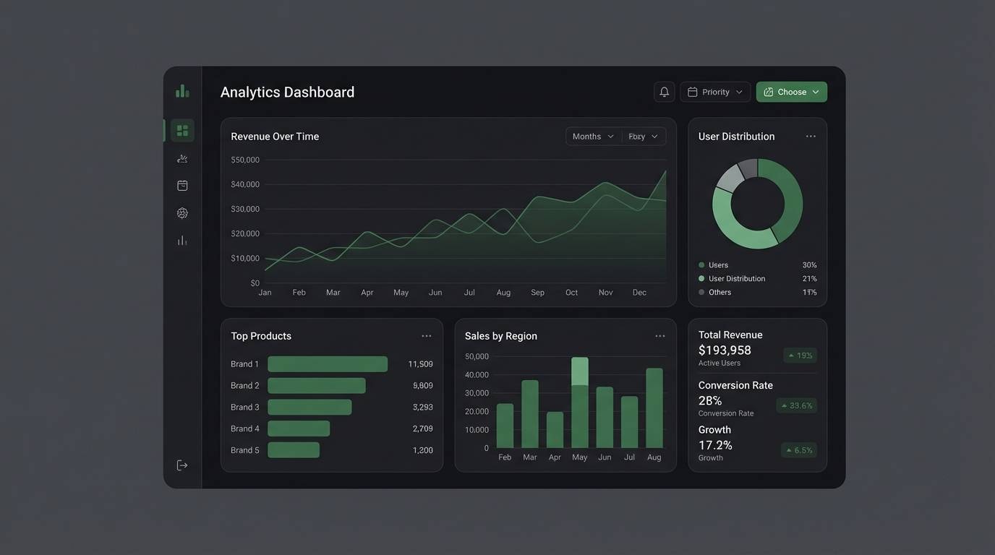Click the Analytics Dashboard heading

coord(287,91)
